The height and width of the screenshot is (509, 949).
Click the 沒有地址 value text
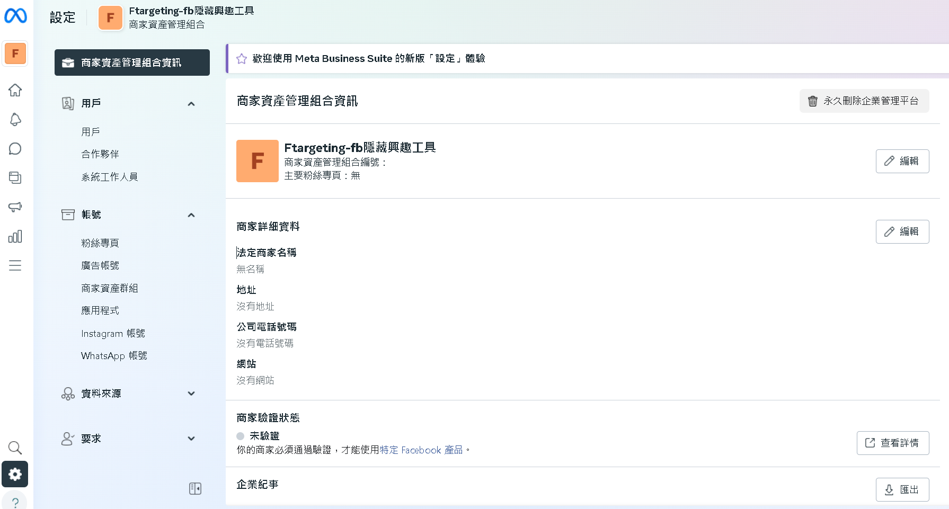click(255, 306)
